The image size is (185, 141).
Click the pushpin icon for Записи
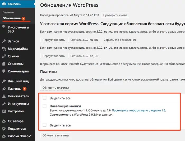(4, 41)
